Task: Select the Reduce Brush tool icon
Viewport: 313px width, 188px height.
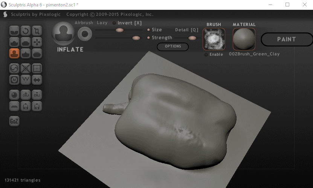Action: (x=14, y=69)
